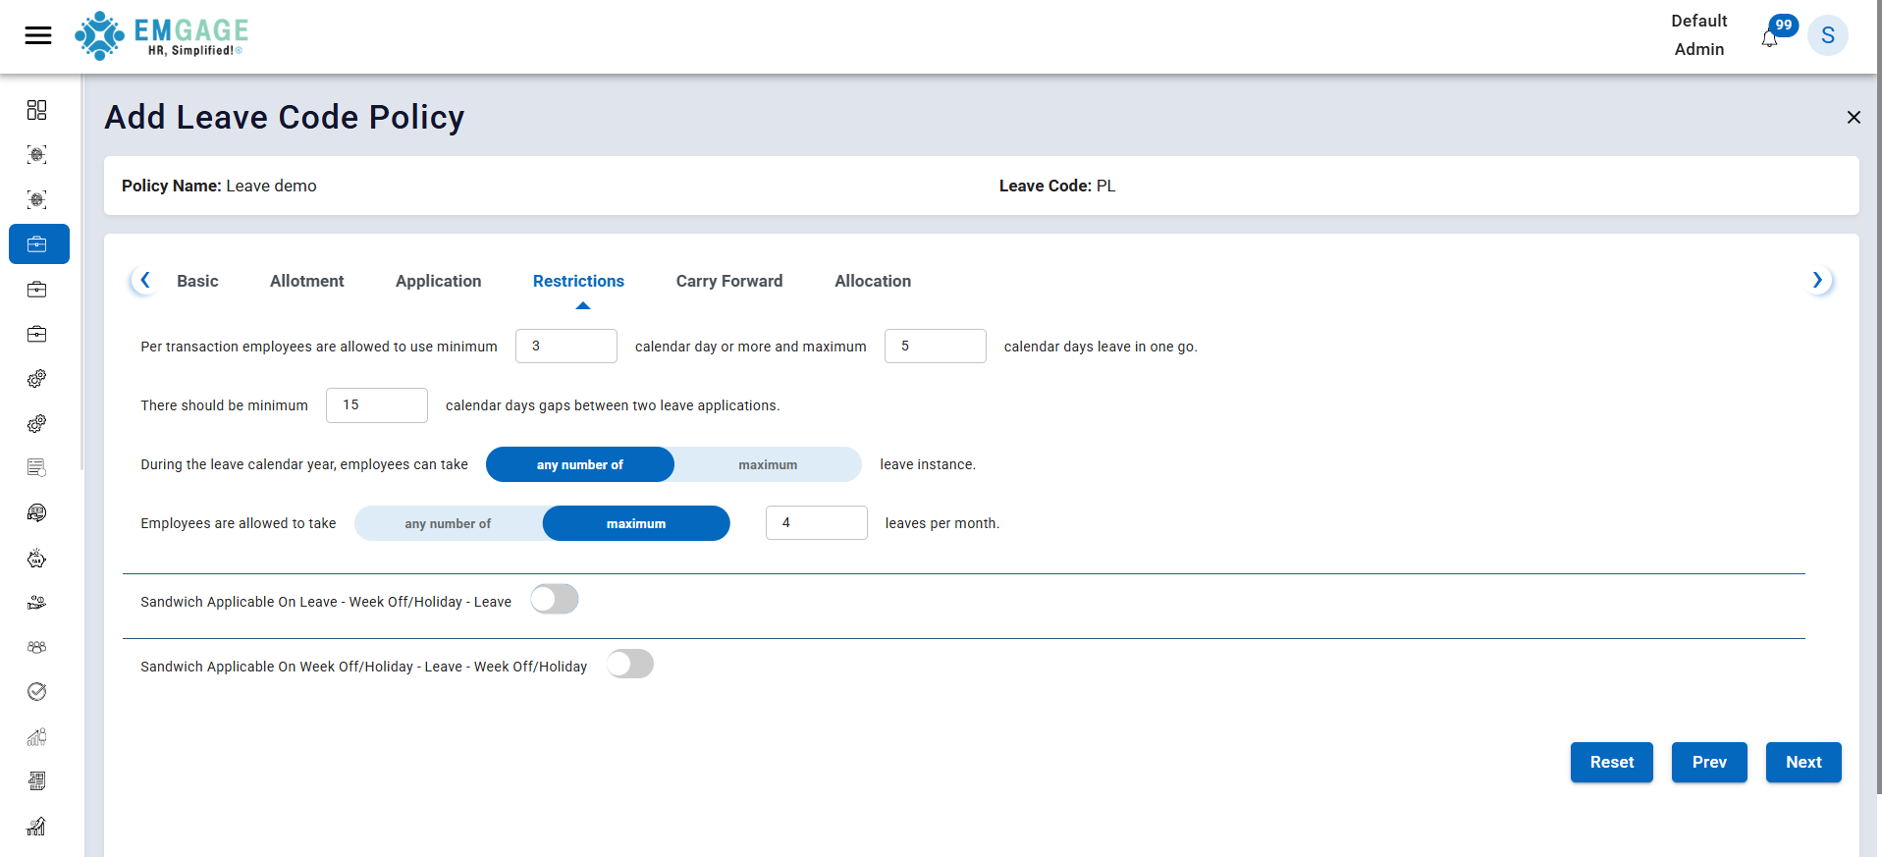Viewport: 1882px width, 857px height.
Task: Open the tax piggy bank sidebar icon
Action: (x=37, y=559)
